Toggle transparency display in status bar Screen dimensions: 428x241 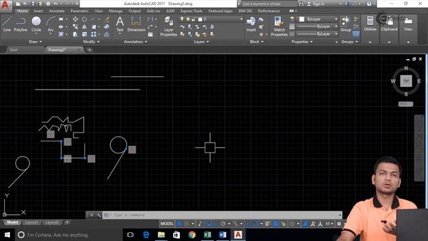[276, 224]
